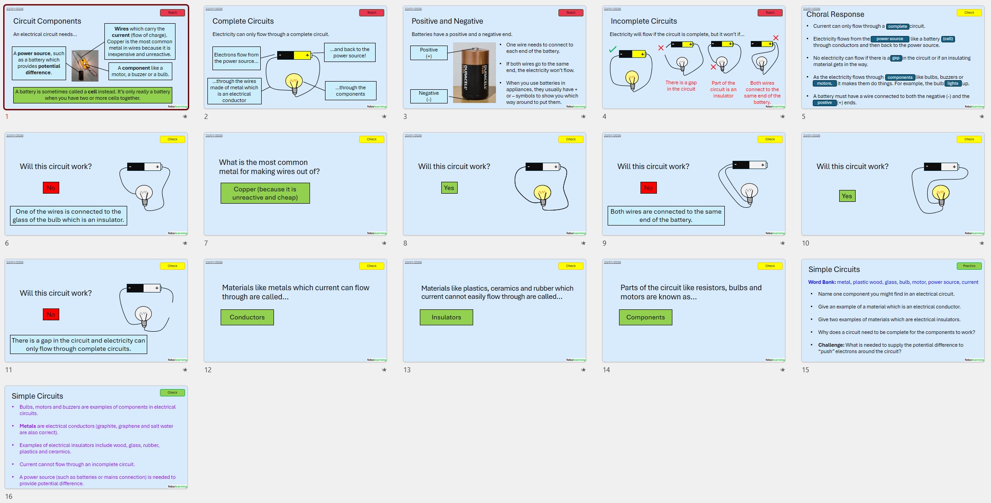Select the Complete Circuits slide thumbnail
This screenshot has height=503, width=991.
pyautogui.click(x=295, y=57)
